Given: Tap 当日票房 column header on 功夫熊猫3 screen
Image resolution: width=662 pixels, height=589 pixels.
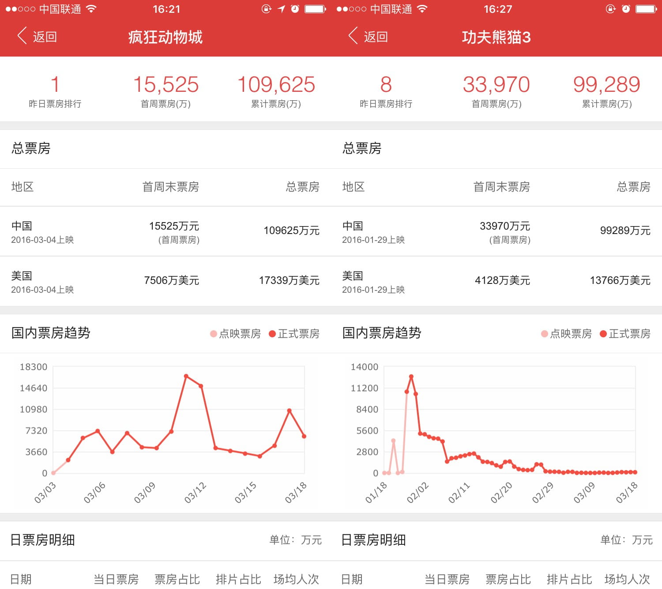Looking at the screenshot, I should coord(447,579).
